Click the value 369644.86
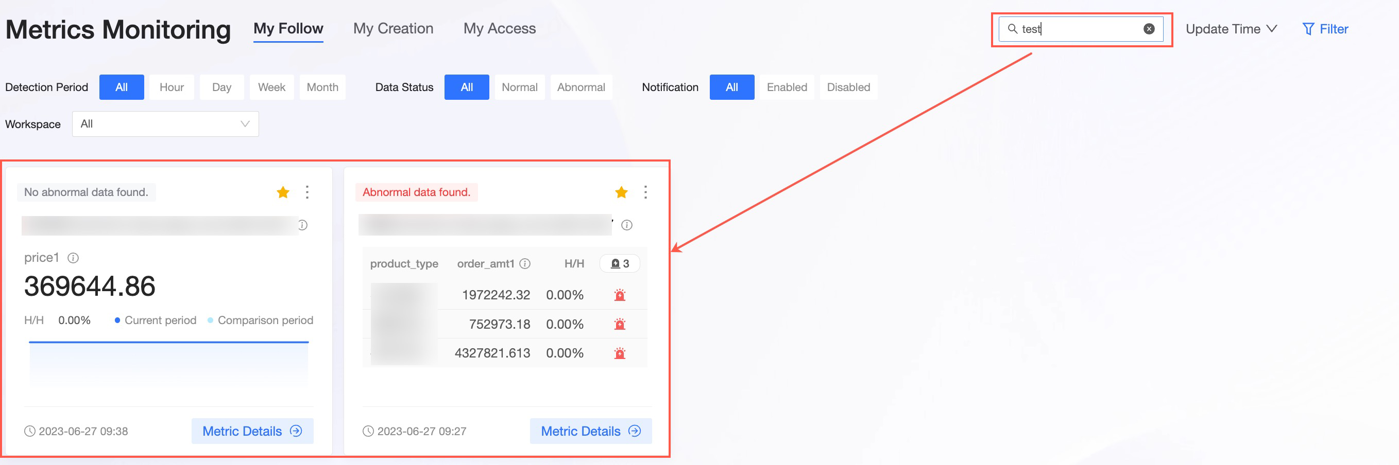 (90, 287)
